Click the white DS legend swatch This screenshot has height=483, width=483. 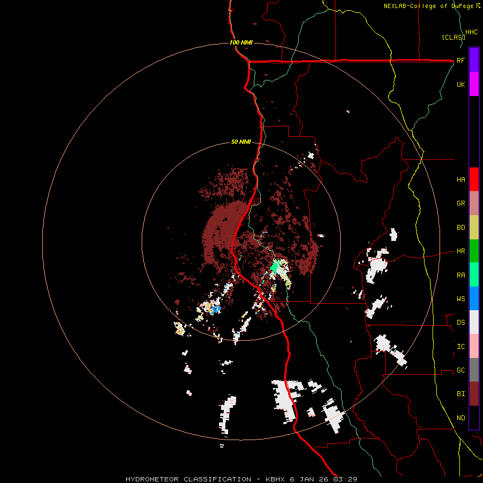[474, 322]
